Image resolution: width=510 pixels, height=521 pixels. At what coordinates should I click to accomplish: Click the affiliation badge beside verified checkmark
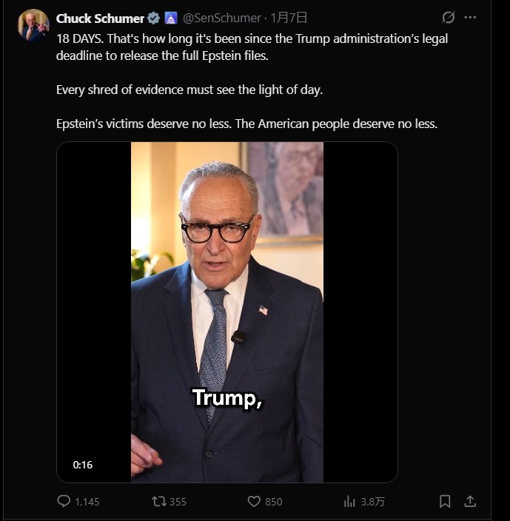point(170,18)
